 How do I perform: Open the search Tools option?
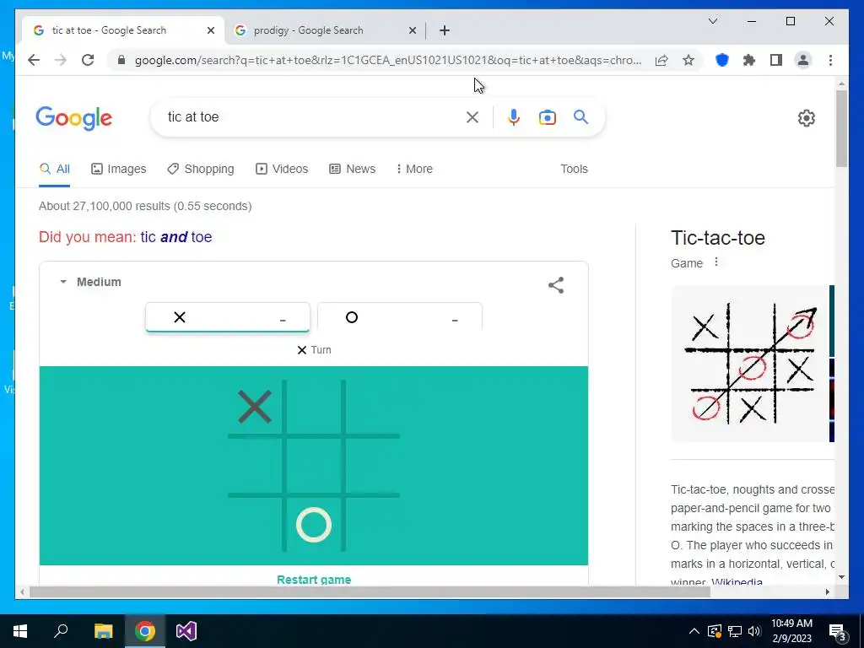click(574, 169)
